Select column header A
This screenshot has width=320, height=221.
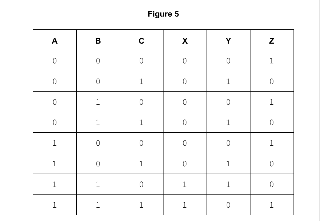[55, 40]
